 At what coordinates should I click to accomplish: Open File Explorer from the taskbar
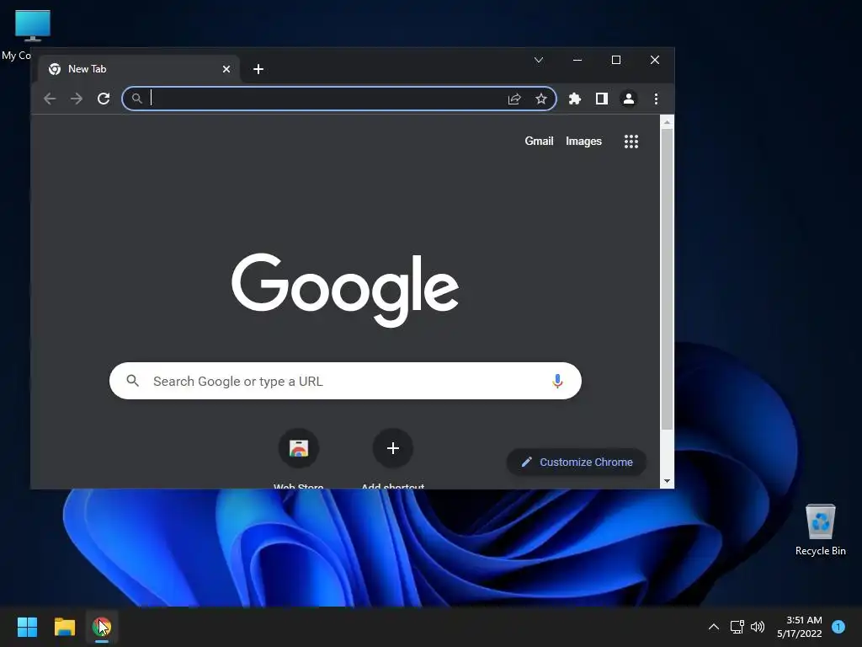pyautogui.click(x=64, y=627)
